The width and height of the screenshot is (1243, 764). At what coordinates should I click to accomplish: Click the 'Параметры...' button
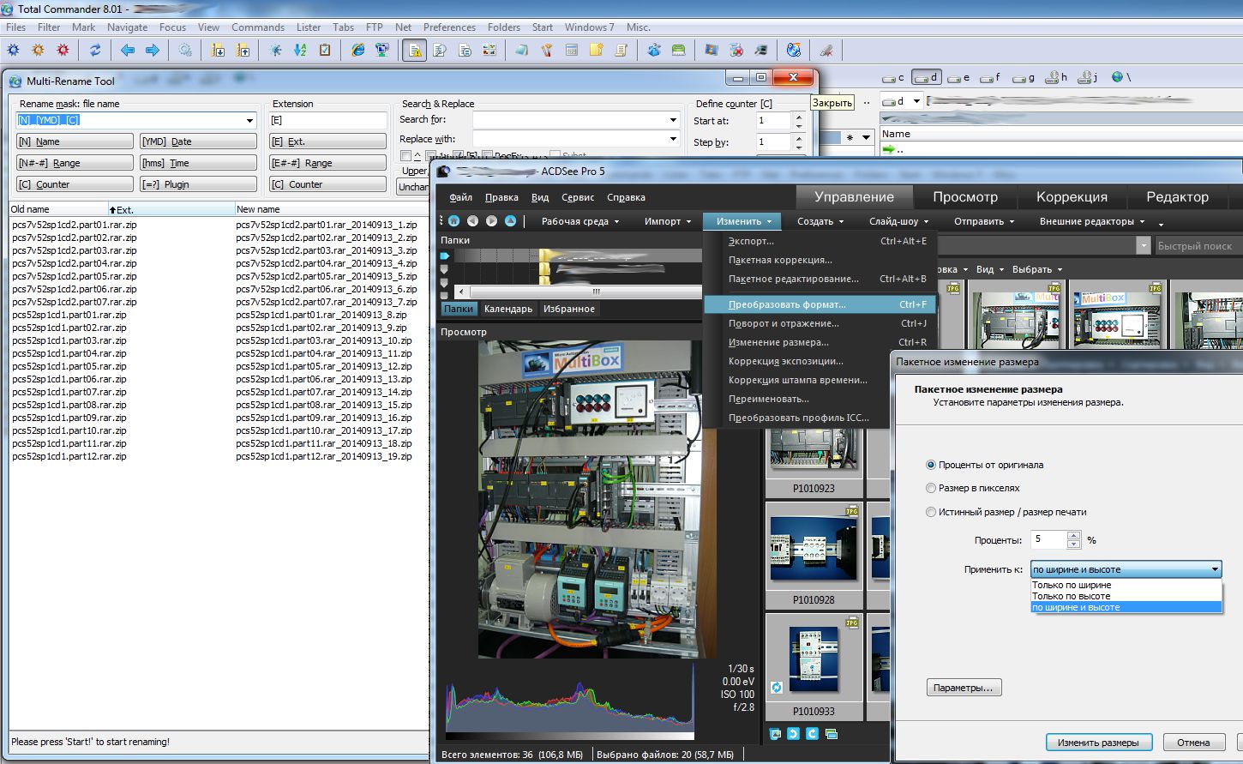click(x=964, y=688)
